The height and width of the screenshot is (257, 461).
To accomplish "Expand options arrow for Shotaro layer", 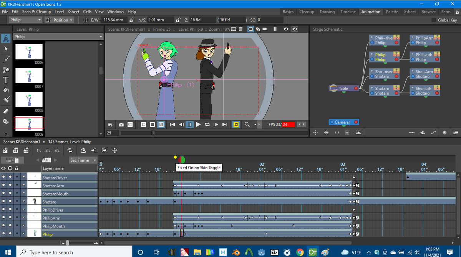I will point(23,202).
